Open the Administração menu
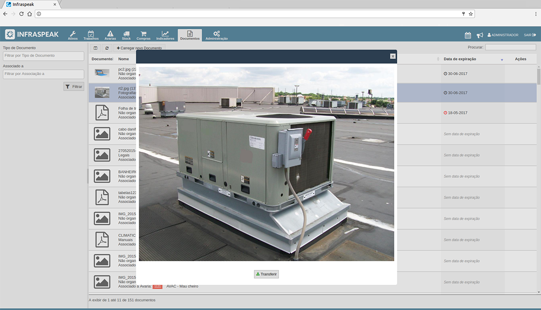The height and width of the screenshot is (310, 541). (x=216, y=35)
